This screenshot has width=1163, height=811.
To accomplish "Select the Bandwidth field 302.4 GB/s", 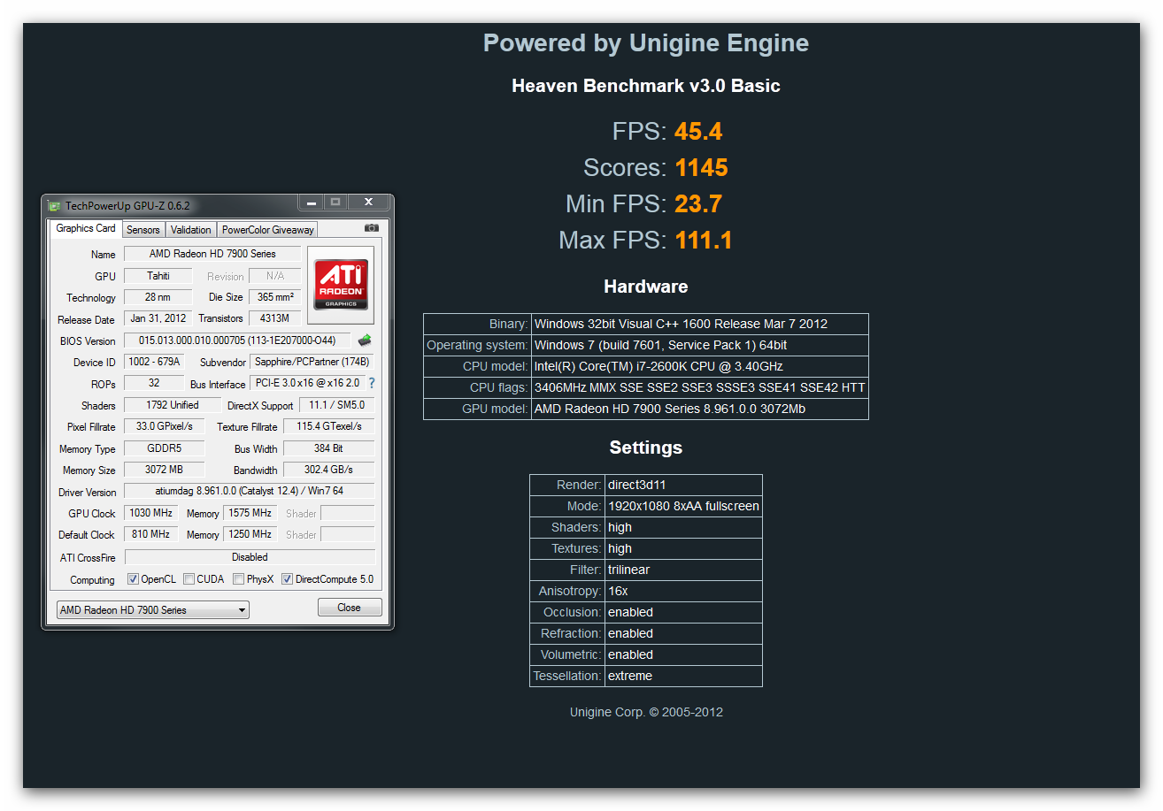I will [329, 470].
